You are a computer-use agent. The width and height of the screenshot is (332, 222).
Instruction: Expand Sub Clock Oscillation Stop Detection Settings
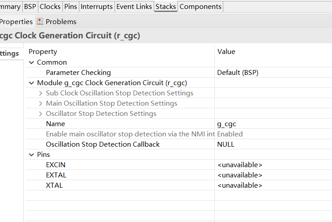41,93
